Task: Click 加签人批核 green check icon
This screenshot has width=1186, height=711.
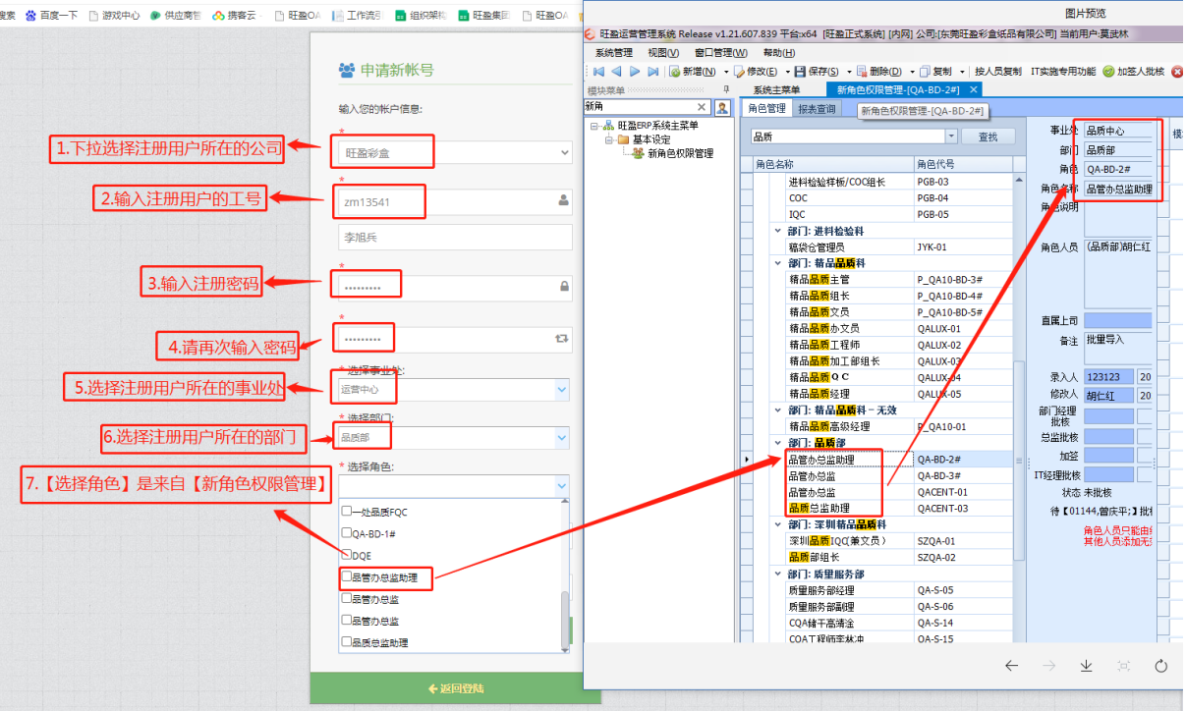Action: (1108, 72)
